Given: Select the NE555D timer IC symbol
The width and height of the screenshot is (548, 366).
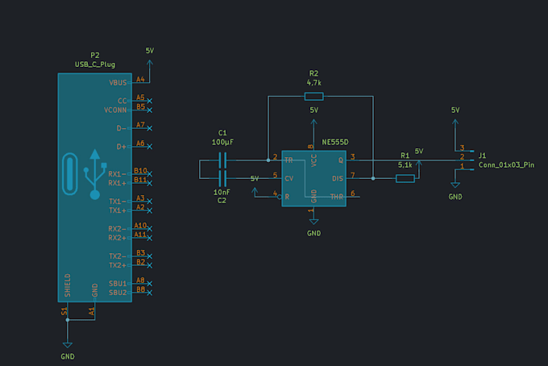Looking at the screenshot, I should tap(313, 178).
